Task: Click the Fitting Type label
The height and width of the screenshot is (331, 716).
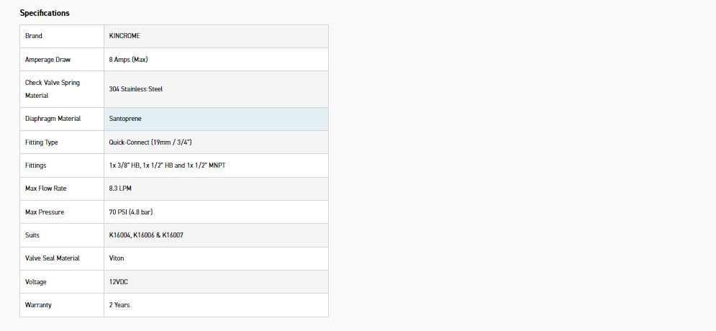Action: [x=42, y=142]
